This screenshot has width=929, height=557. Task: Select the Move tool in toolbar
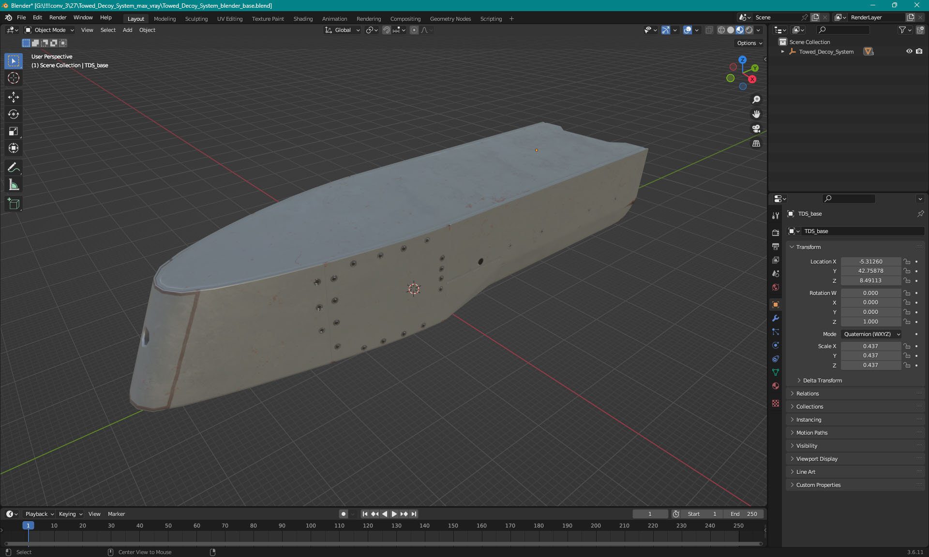pyautogui.click(x=14, y=97)
